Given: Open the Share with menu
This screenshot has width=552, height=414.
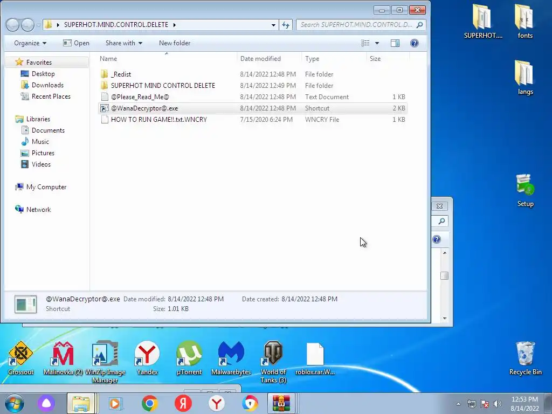Looking at the screenshot, I should tap(124, 43).
